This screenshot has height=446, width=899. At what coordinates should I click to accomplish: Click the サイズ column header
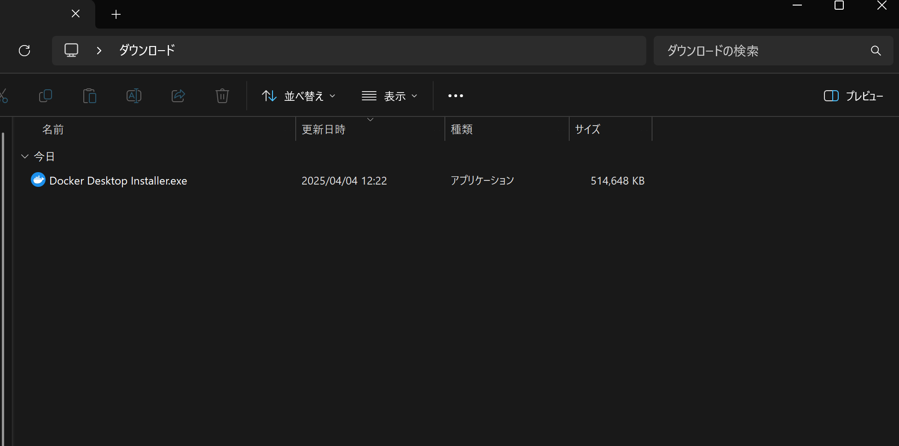pos(587,129)
